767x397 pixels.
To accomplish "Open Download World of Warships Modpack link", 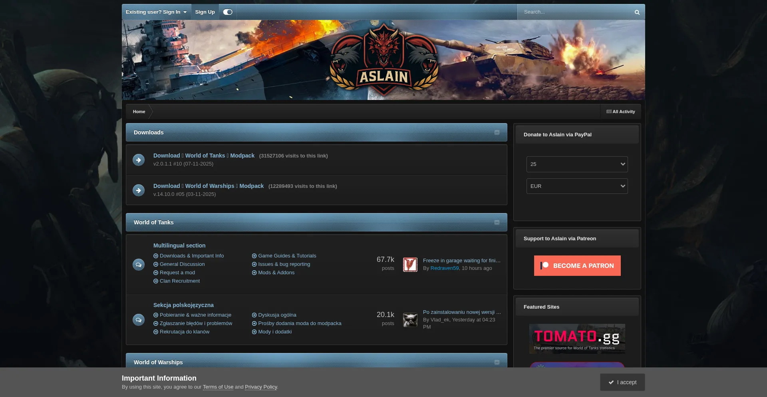I will [209, 186].
